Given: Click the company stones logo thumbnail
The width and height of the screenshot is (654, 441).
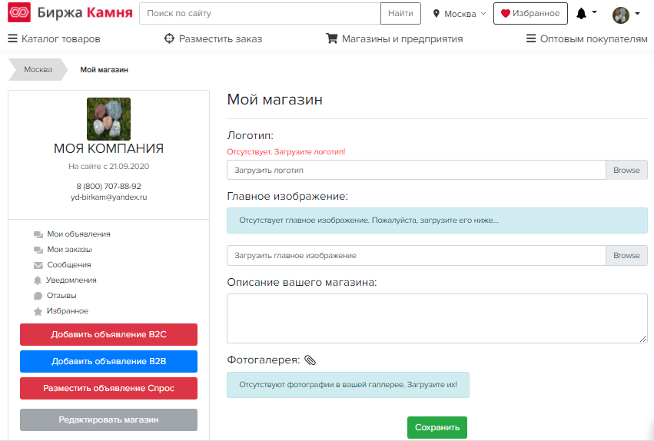Looking at the screenshot, I should [108, 119].
